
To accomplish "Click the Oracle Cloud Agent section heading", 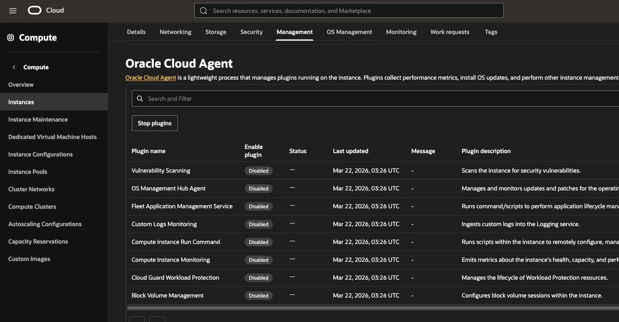I will pyautogui.click(x=179, y=63).
